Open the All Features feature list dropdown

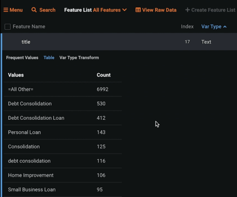[110, 10]
